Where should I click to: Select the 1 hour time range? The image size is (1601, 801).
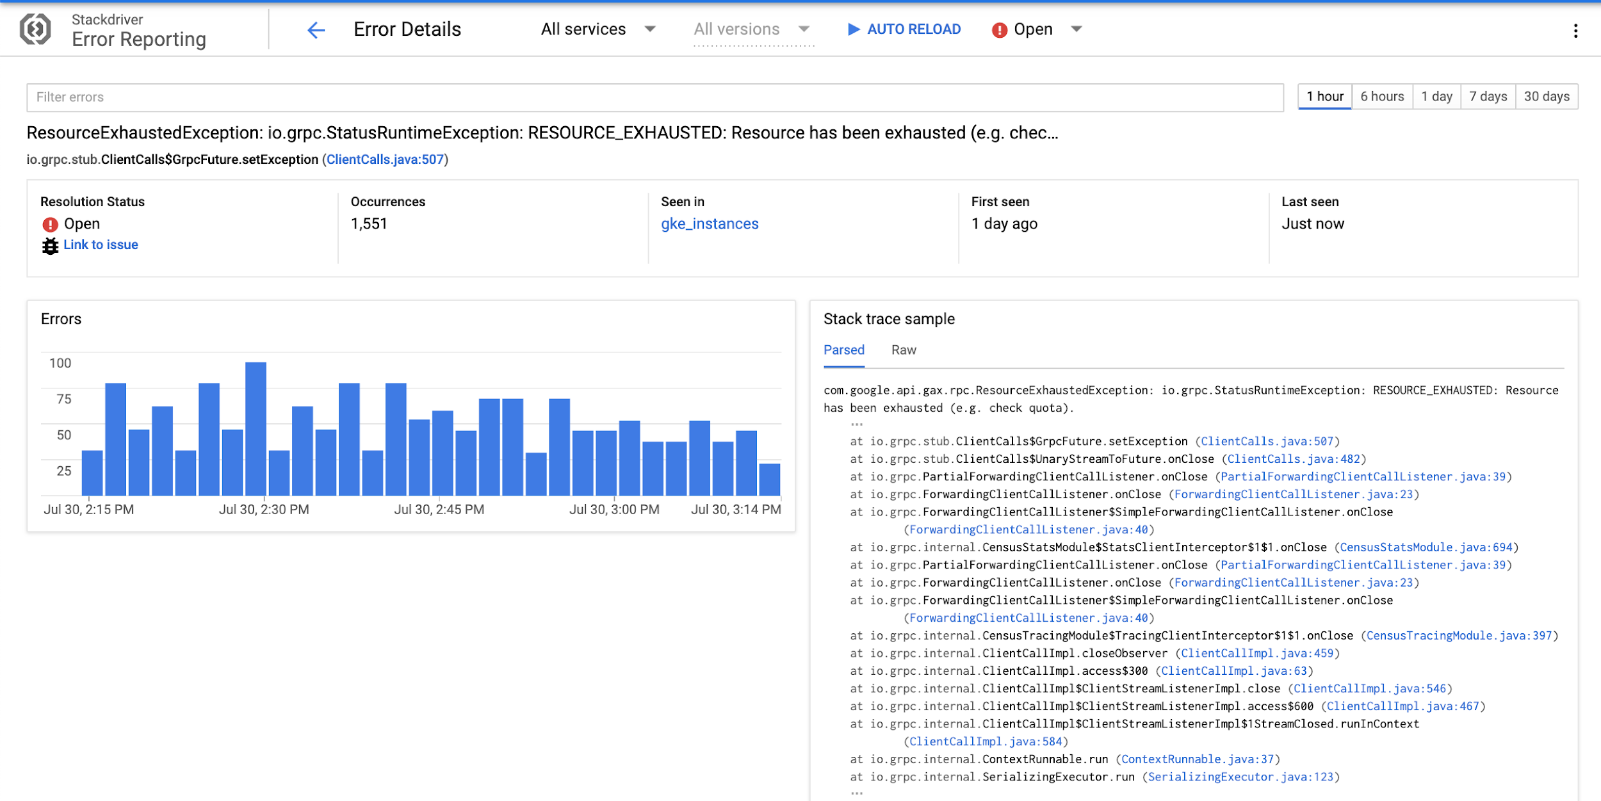click(x=1324, y=97)
